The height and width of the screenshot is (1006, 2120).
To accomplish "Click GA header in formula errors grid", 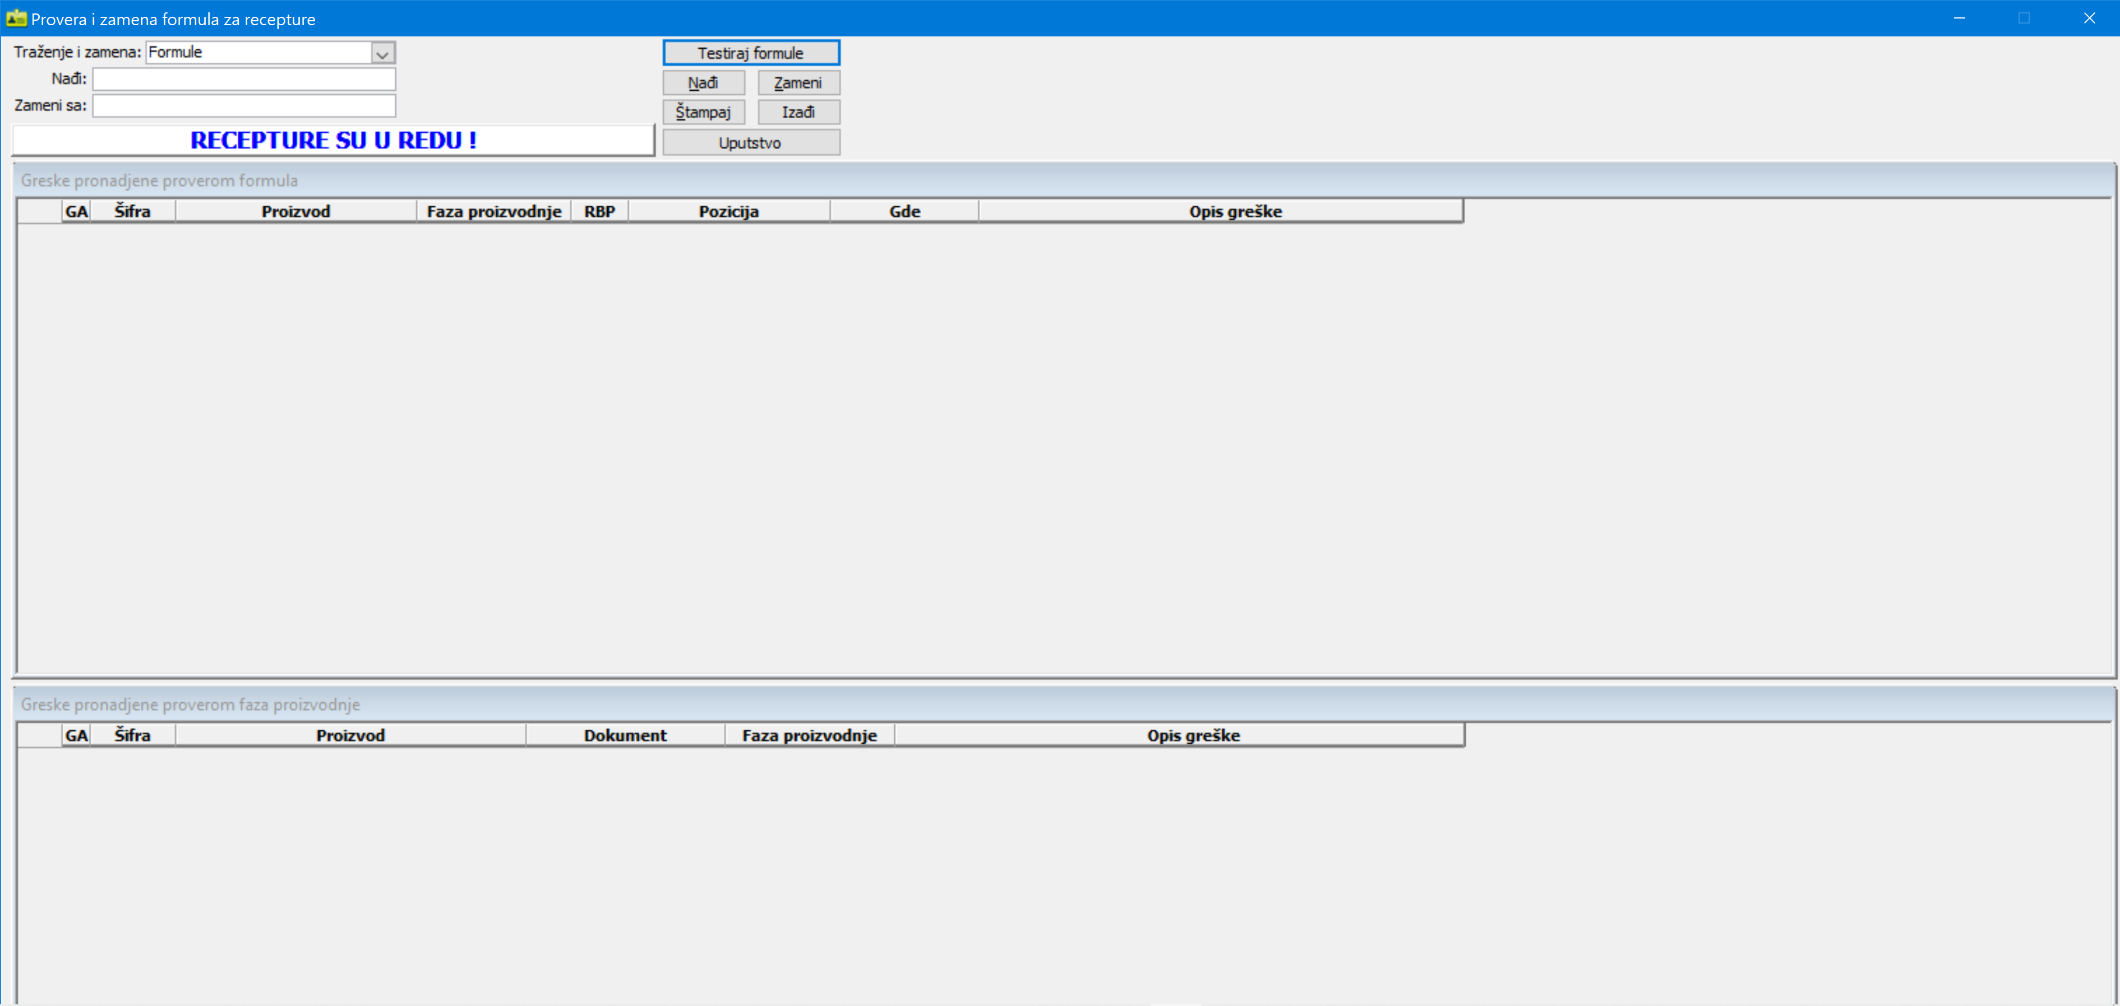I will point(77,211).
